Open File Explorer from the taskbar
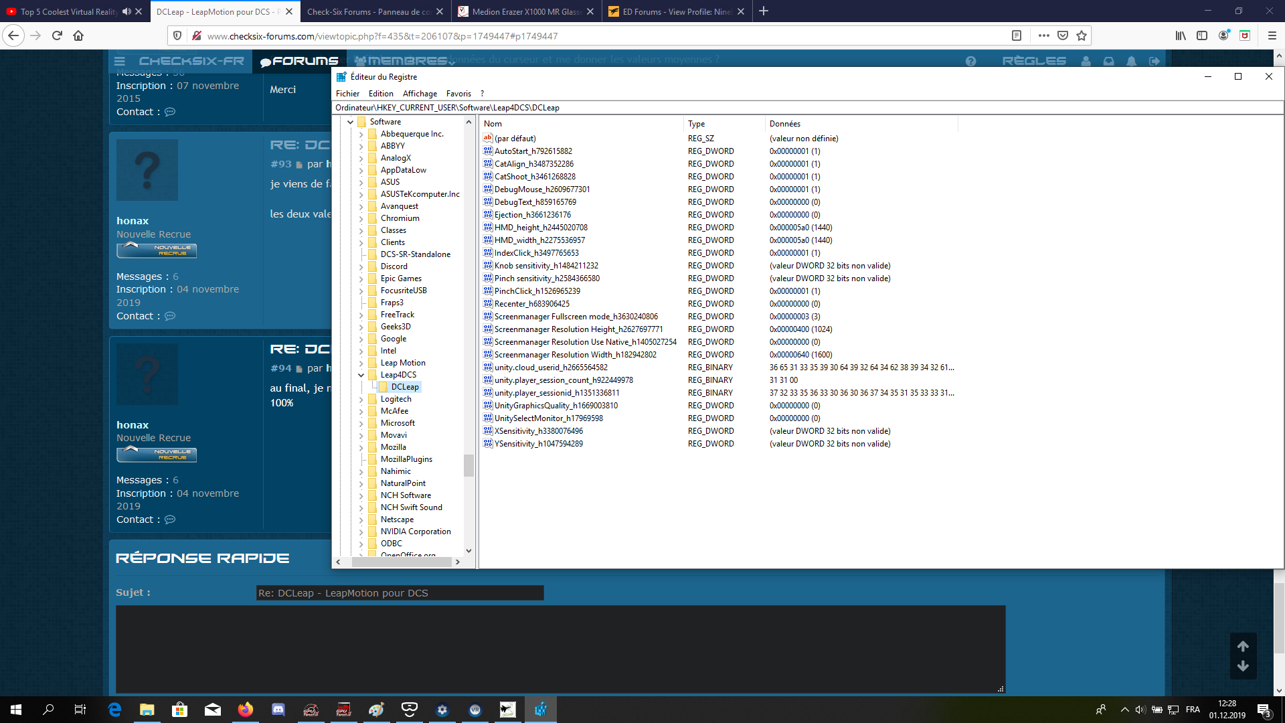1285x723 pixels. (147, 710)
